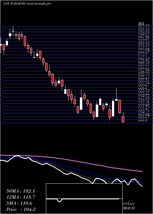153x214 pixels.
Task: Click the pink 50MA line
Action: coord(71,160)
